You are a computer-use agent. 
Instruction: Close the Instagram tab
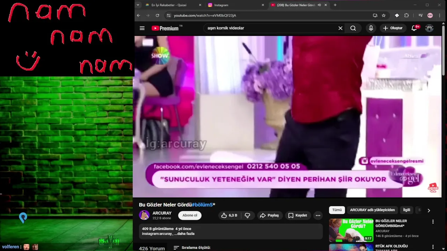point(263,5)
